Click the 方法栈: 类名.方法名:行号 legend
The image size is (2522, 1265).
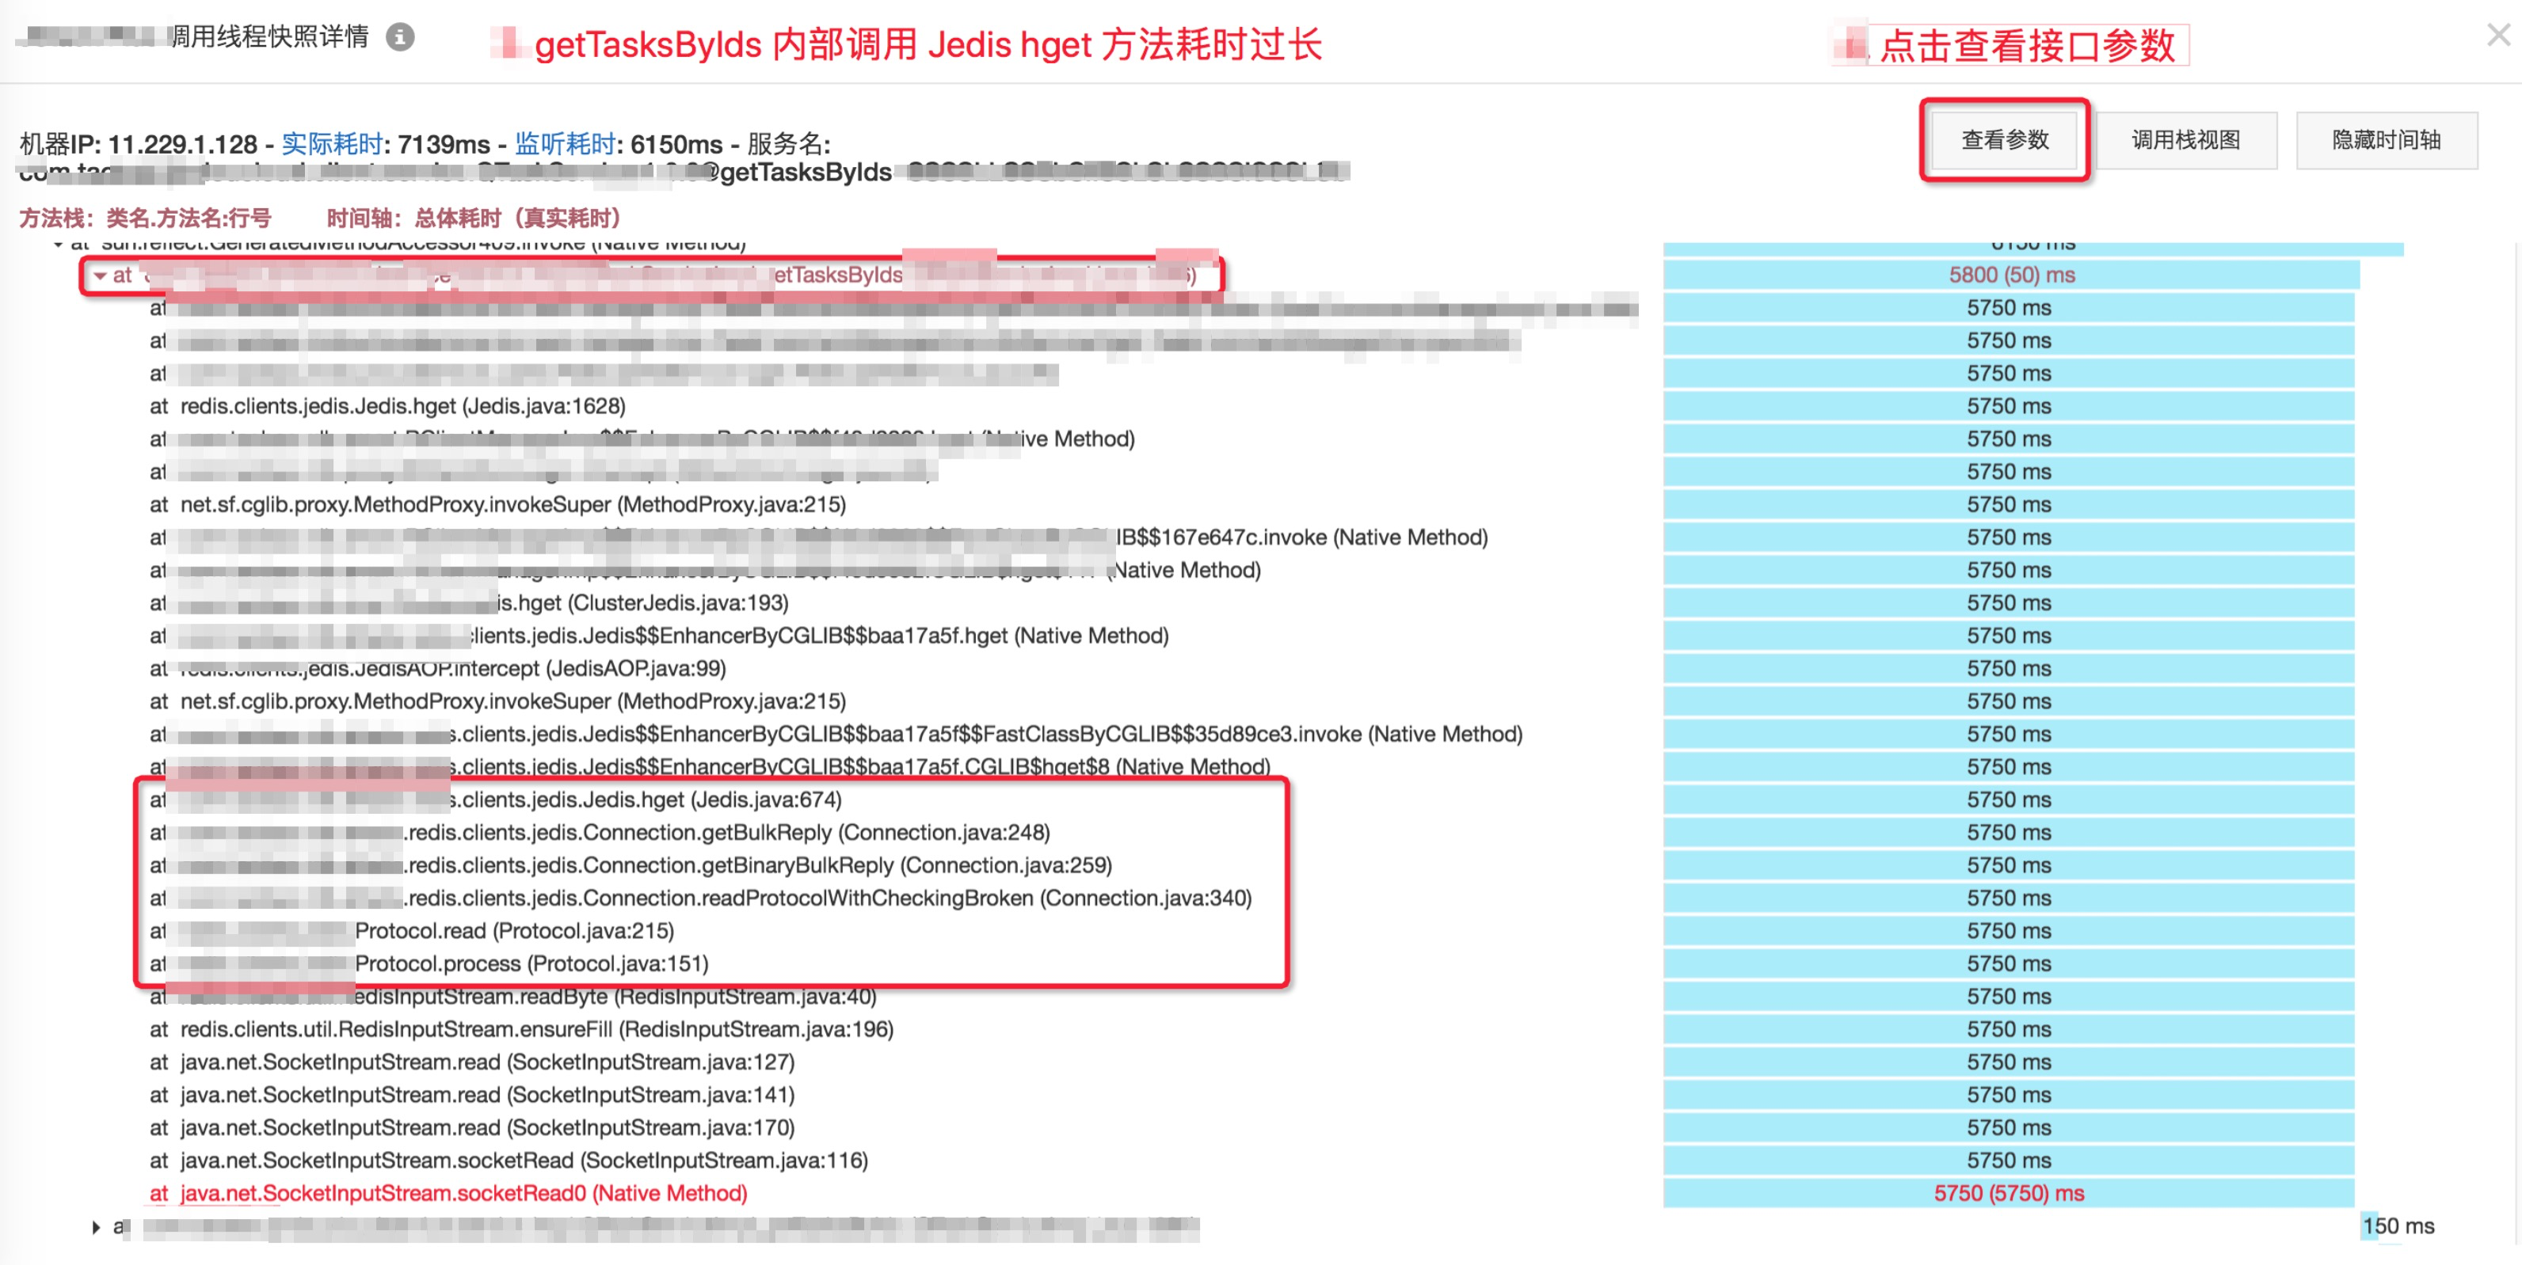pos(146,218)
